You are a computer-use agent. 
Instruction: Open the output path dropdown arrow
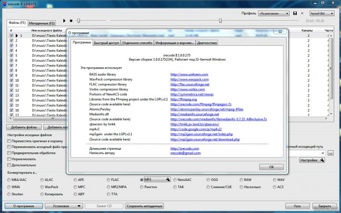pyautogui.click(x=323, y=153)
